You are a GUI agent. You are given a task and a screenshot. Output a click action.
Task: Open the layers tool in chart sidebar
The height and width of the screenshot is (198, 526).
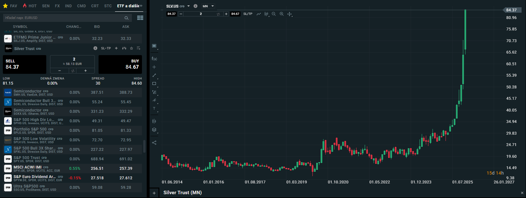point(154,130)
